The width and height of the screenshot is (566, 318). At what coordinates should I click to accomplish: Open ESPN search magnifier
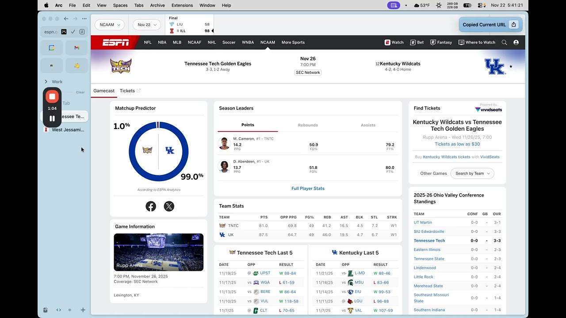[504, 42]
